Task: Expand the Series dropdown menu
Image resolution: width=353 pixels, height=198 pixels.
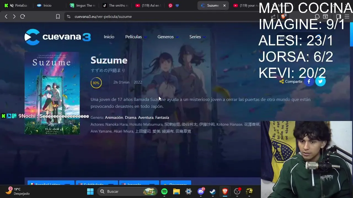Action: pos(197,37)
